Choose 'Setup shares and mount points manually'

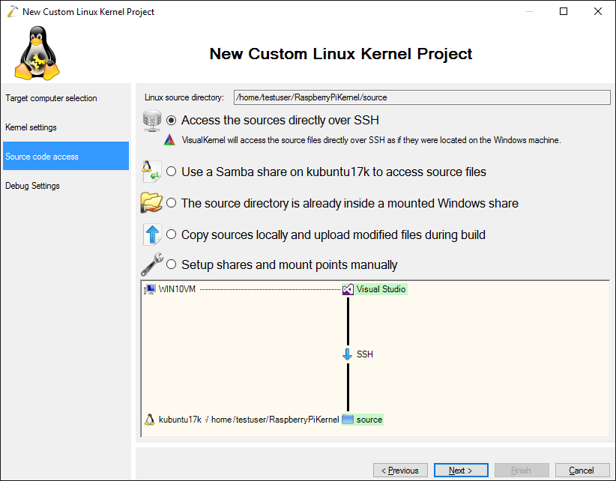(172, 264)
